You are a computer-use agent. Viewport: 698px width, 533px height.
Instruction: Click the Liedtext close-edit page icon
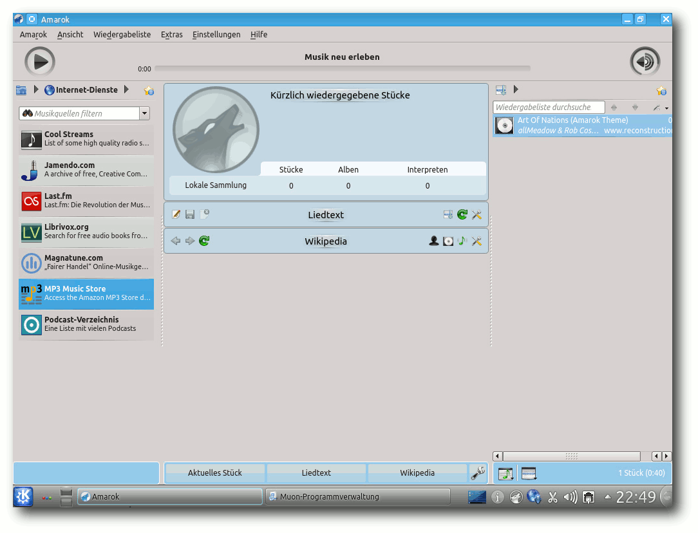[204, 214]
